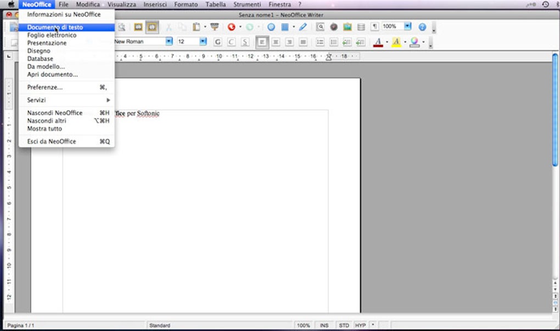This screenshot has height=331, width=560.
Task: Select align left
Action: pos(262,42)
